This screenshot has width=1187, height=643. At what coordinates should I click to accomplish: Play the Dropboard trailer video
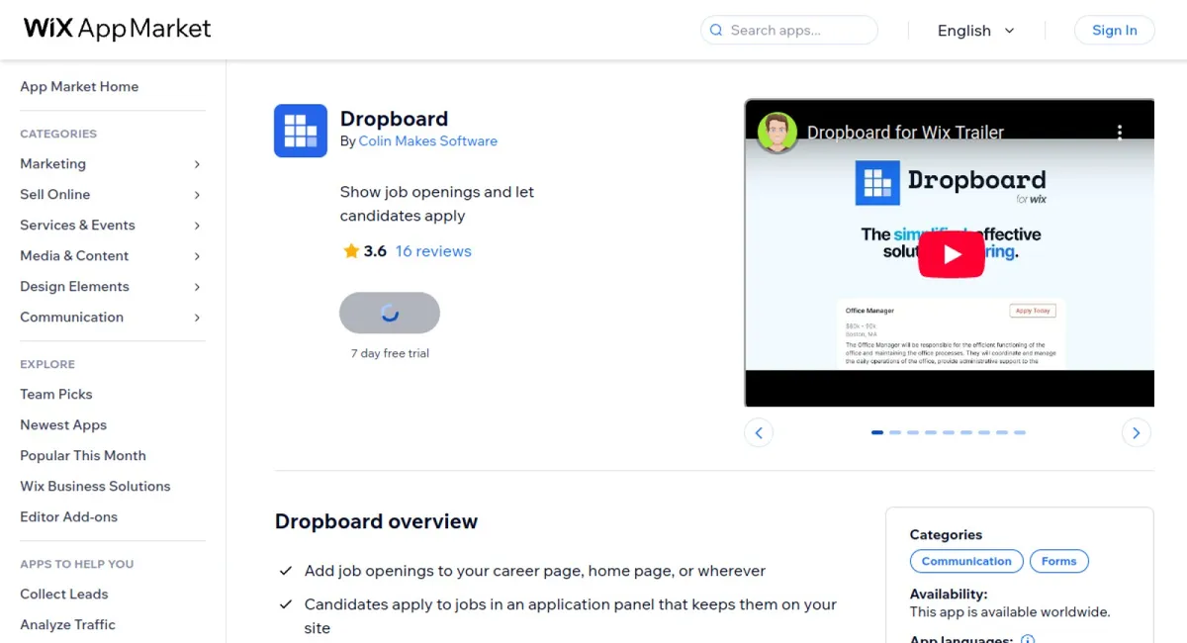(951, 254)
